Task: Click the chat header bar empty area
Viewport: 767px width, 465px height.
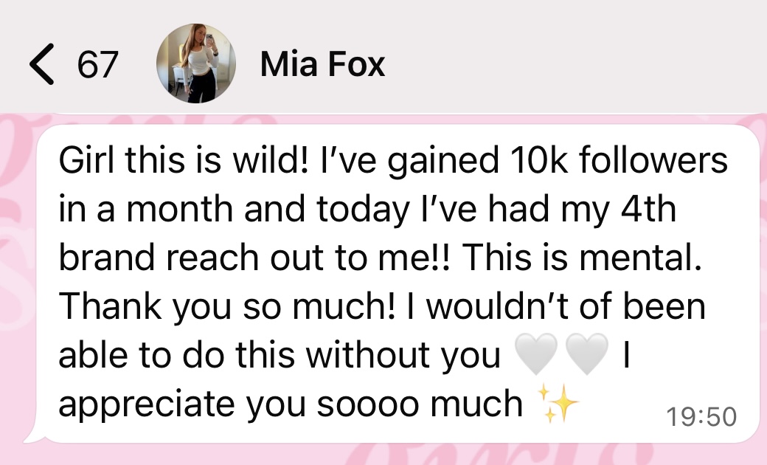Action: [x=572, y=64]
